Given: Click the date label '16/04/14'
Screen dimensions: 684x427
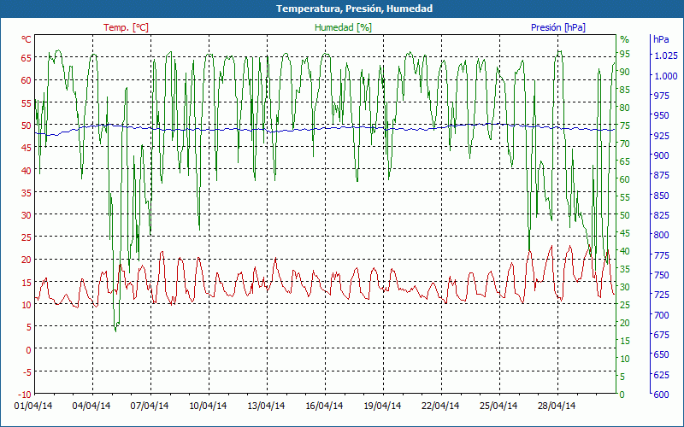Looking at the screenshot, I should click(x=324, y=406).
